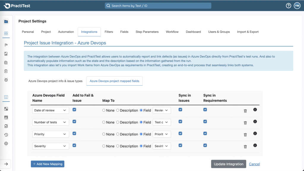
Task: Click the dashboard grid icon in sidebar
Action: click(x=6, y=33)
